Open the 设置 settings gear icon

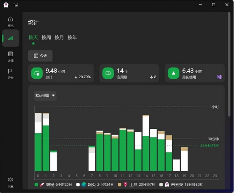[x=10, y=182]
